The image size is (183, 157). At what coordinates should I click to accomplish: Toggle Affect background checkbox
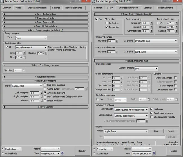coord(45,93)
